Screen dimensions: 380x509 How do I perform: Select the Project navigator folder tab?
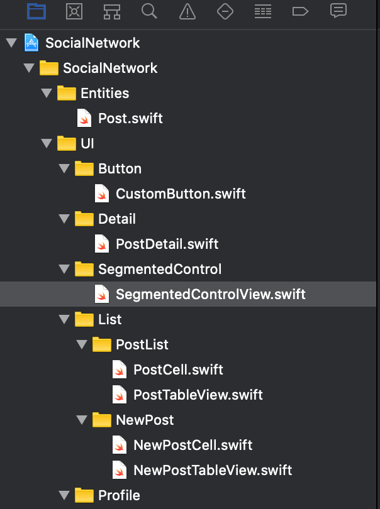point(36,11)
